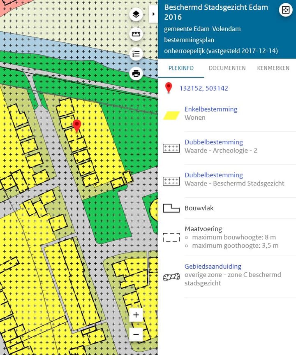Click the yellow Wonen color swatch
The image size is (296, 355).
171,115
